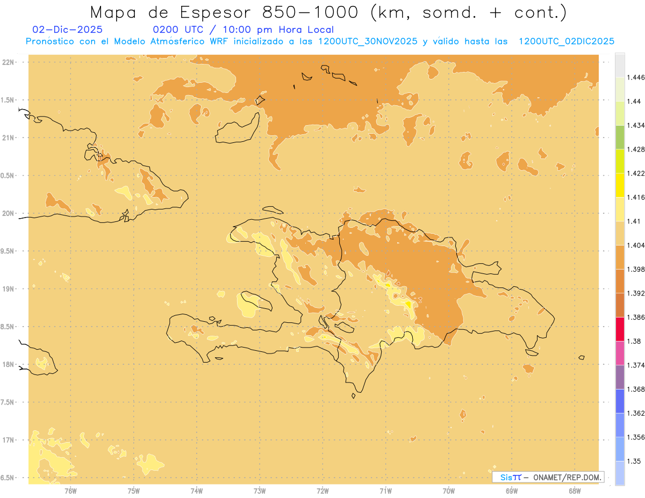The image size is (645, 498).
Task: Click the 19N latitude label
Action: pos(8,288)
